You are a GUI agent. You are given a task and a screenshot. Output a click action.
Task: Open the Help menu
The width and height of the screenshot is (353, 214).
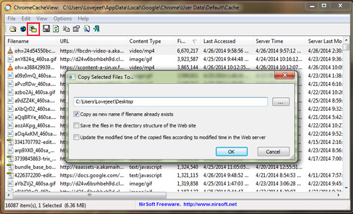84,18
